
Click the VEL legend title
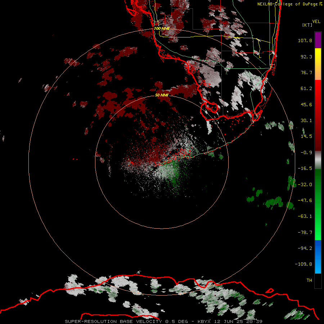pos(316,21)
